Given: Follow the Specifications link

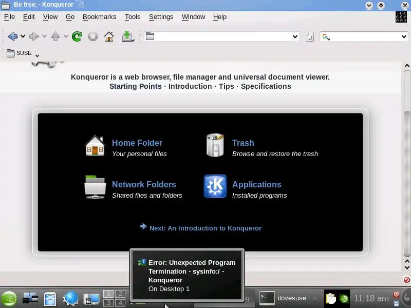Looking at the screenshot, I should 266,86.
